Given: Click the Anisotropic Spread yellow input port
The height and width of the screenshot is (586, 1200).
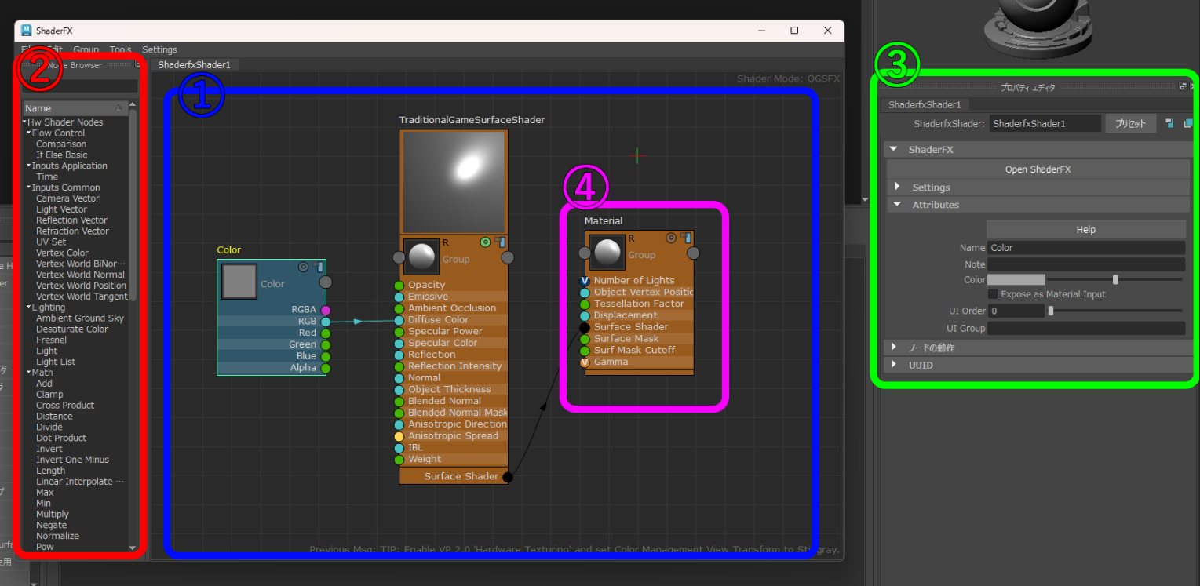Looking at the screenshot, I should (x=399, y=436).
